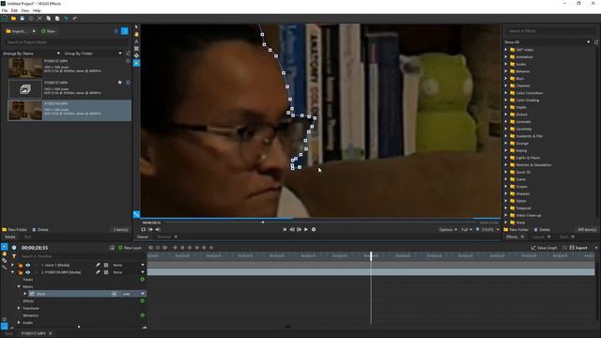Click the hand tool in timeline left toolbar

[x=4, y=253]
